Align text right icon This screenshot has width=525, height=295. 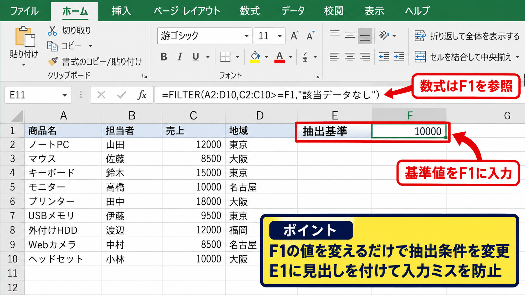click(365, 57)
